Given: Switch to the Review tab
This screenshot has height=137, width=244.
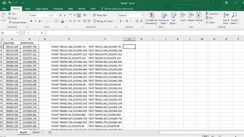Looking at the screenshot, I should point(82,9).
